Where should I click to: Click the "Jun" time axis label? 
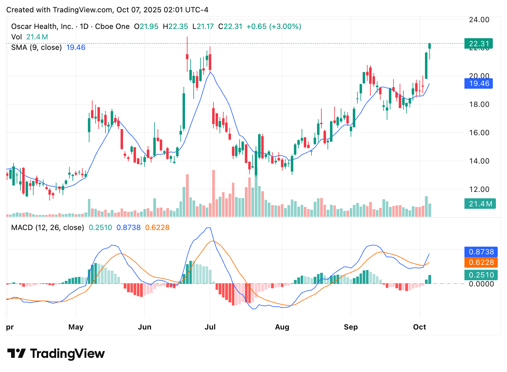(145, 327)
